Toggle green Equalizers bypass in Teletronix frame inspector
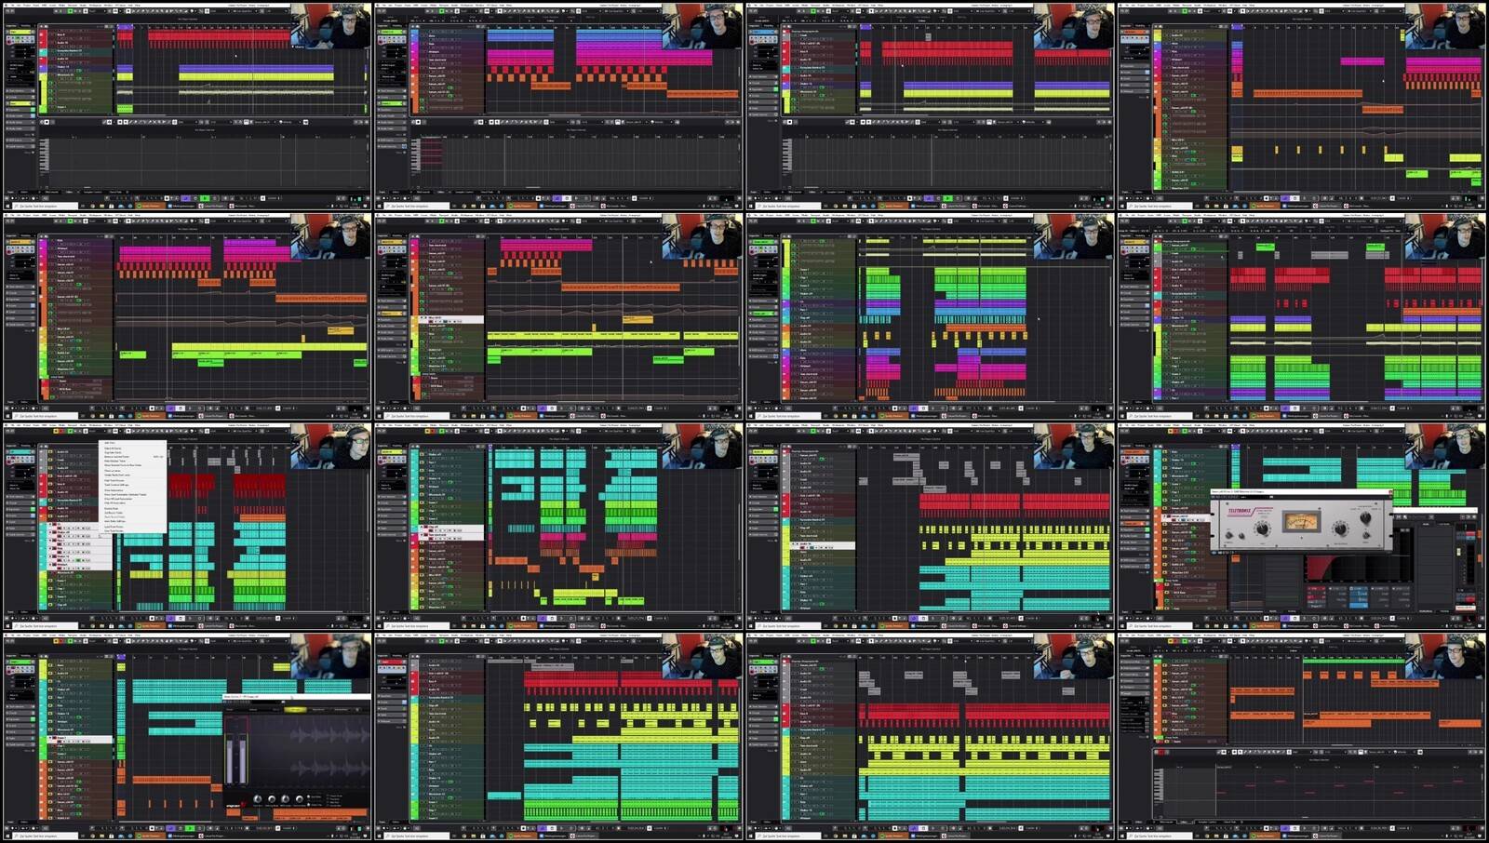The image size is (1489, 843). 1147,529
